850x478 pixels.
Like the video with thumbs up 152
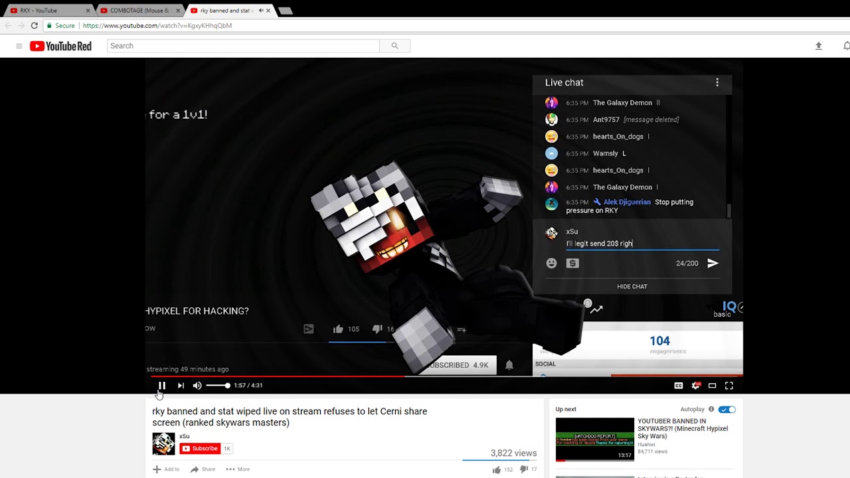coord(502,470)
